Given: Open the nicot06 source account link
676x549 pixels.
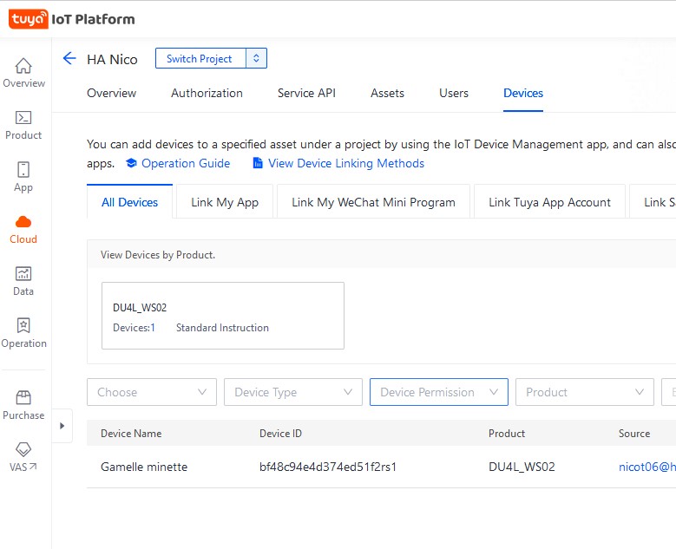Looking at the screenshot, I should 647,467.
